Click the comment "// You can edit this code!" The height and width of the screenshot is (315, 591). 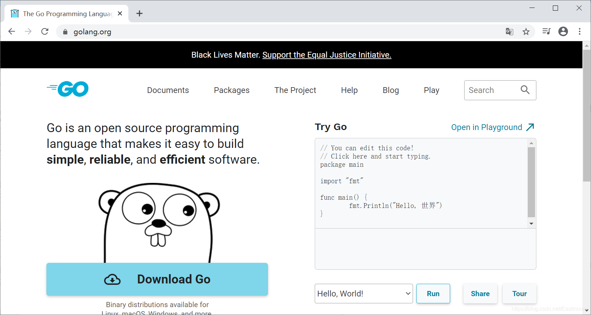[367, 148]
